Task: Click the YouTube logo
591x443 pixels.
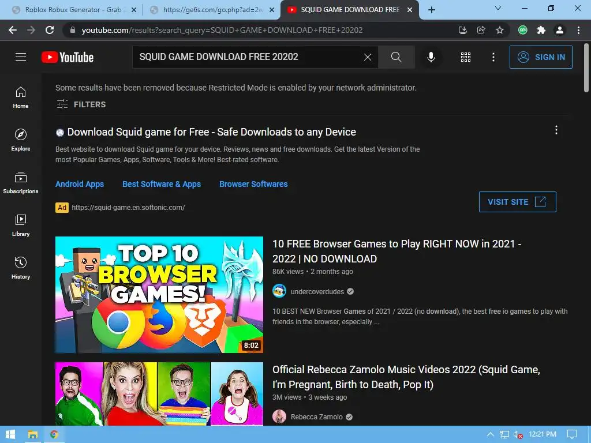Action: [68, 57]
